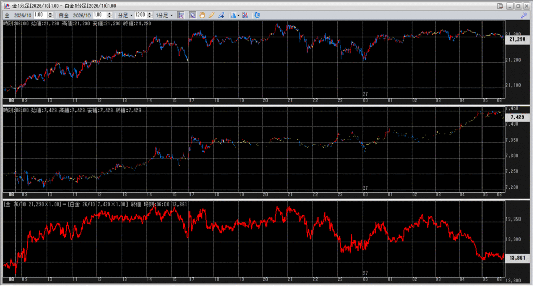
Task: Select the pencil trend line drawing tool
Action: (211, 15)
